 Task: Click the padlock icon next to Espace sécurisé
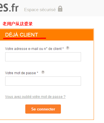(x=60, y=9)
